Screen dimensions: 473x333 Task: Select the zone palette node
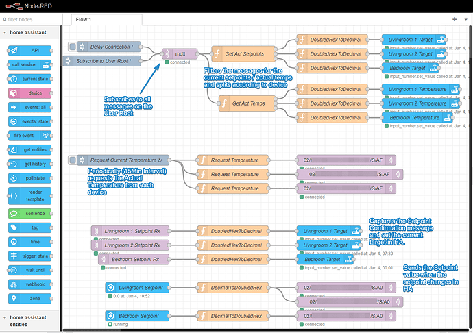point(32,299)
